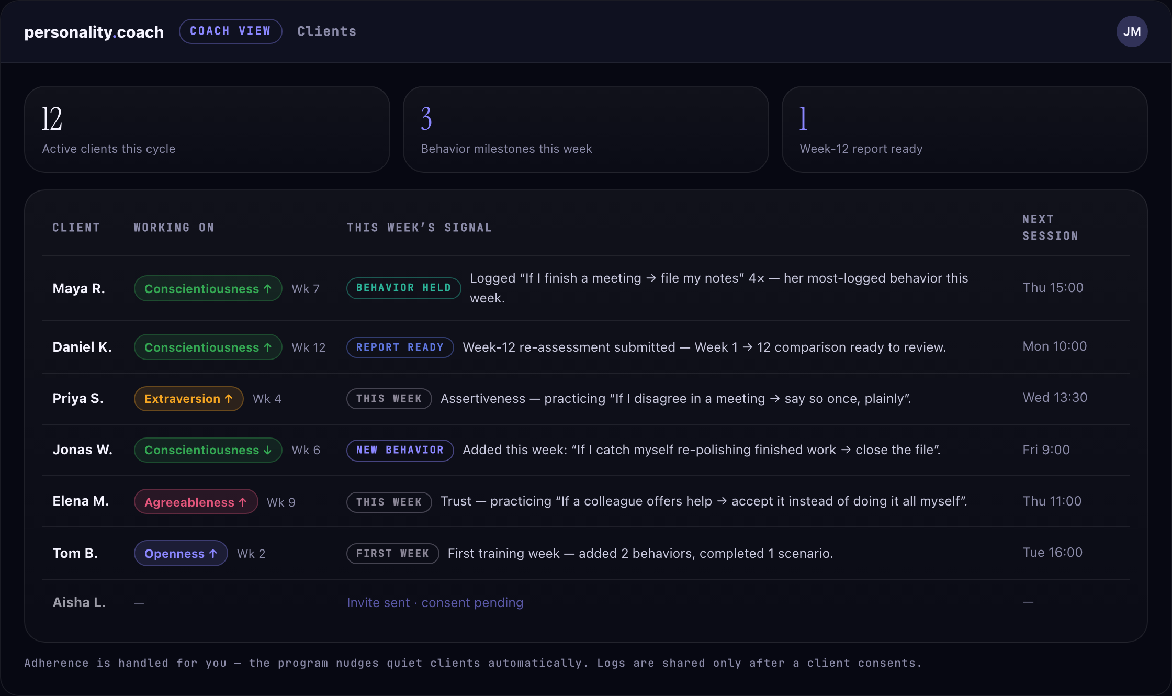
Task: Click the Wk 12 label for Daniel
Action: click(308, 347)
